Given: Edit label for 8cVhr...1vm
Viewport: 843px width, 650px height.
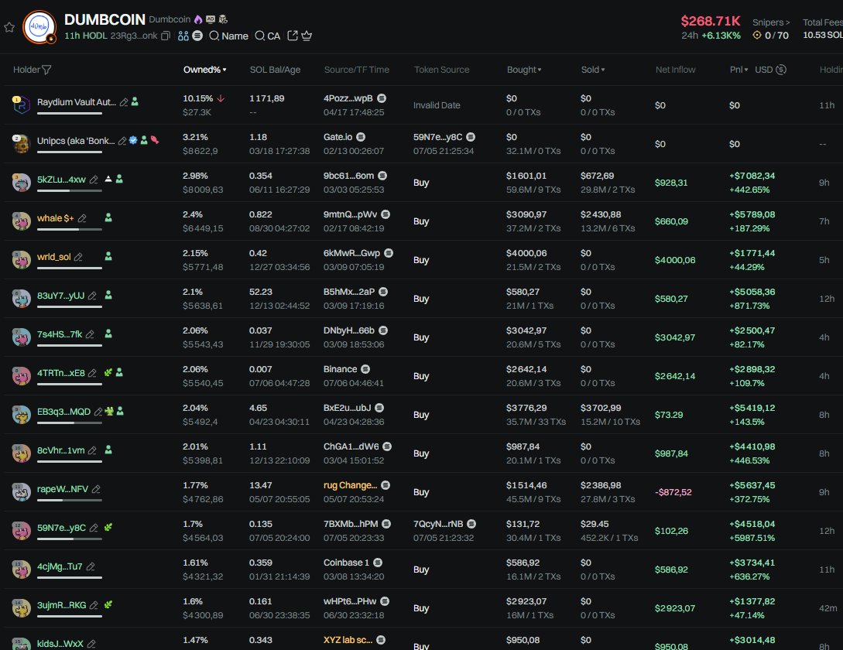Looking at the screenshot, I should click(92, 450).
